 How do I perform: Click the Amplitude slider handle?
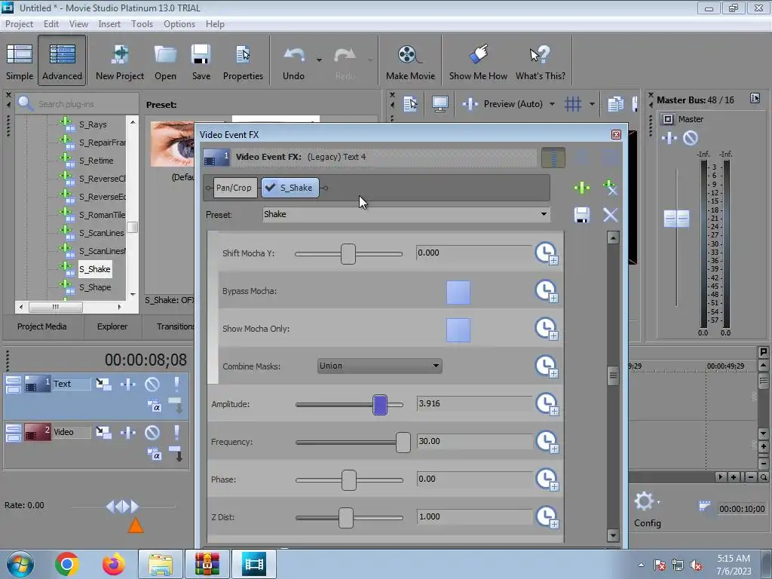pos(380,405)
